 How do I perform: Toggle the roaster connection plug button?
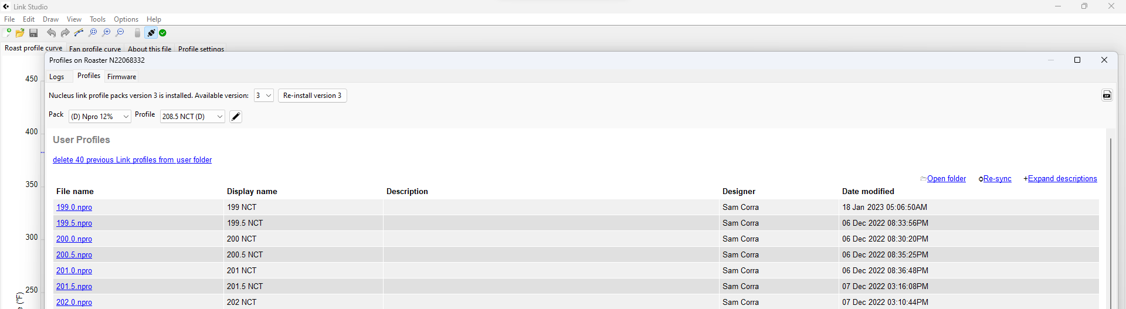pos(151,33)
